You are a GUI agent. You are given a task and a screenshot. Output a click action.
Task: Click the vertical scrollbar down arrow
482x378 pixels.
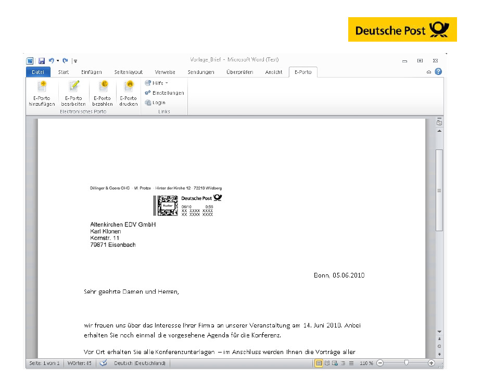click(x=439, y=332)
